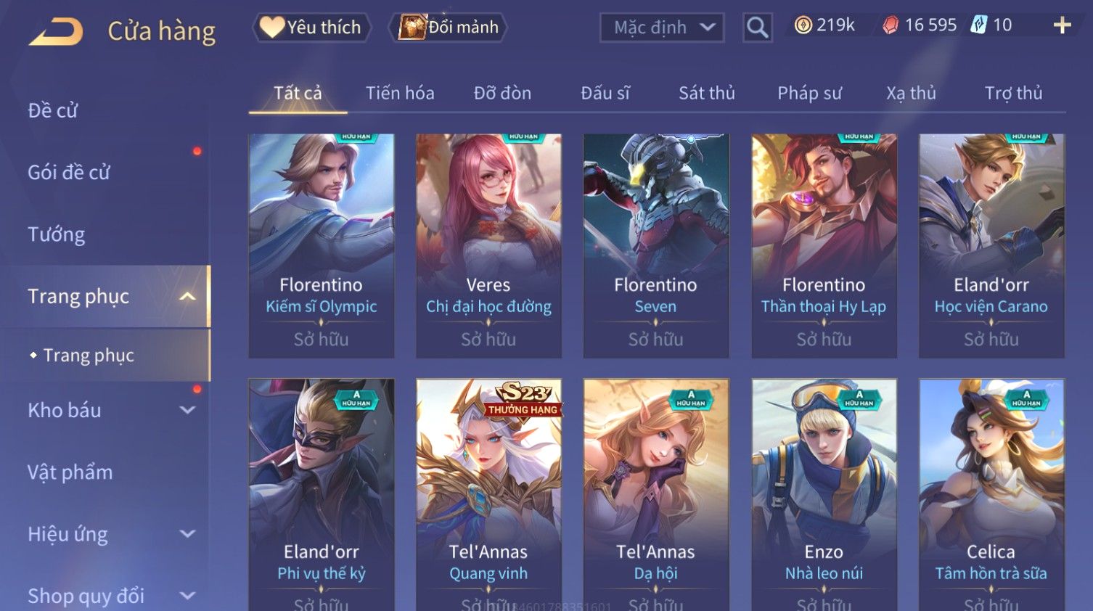
Task: Tap the golden back arrow icon
Action: 56,31
